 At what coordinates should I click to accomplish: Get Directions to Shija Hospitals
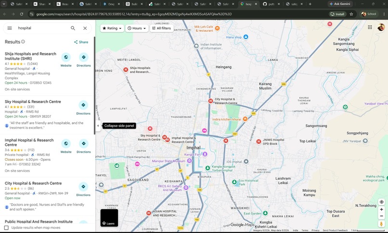(84, 60)
